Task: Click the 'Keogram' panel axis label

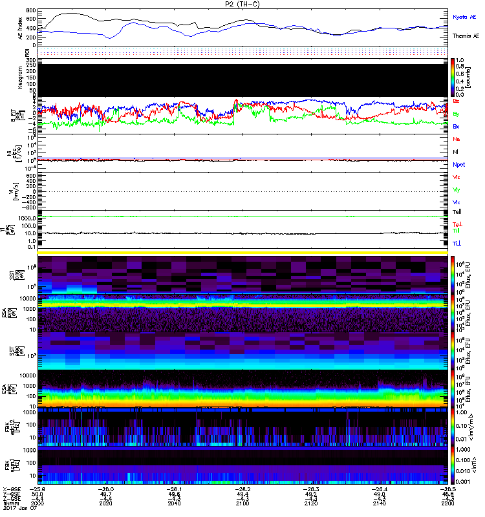Action: tap(20, 78)
